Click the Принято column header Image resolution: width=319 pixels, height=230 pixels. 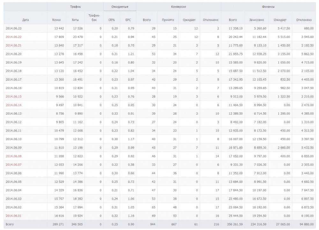tap(168, 20)
